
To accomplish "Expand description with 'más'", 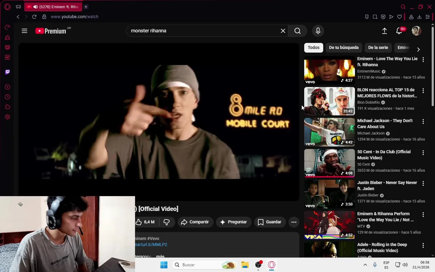I will 160,256.
